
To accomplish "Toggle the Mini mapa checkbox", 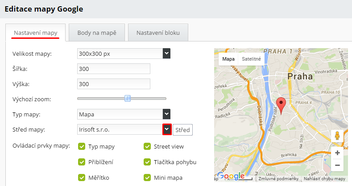I will tap(147, 178).
